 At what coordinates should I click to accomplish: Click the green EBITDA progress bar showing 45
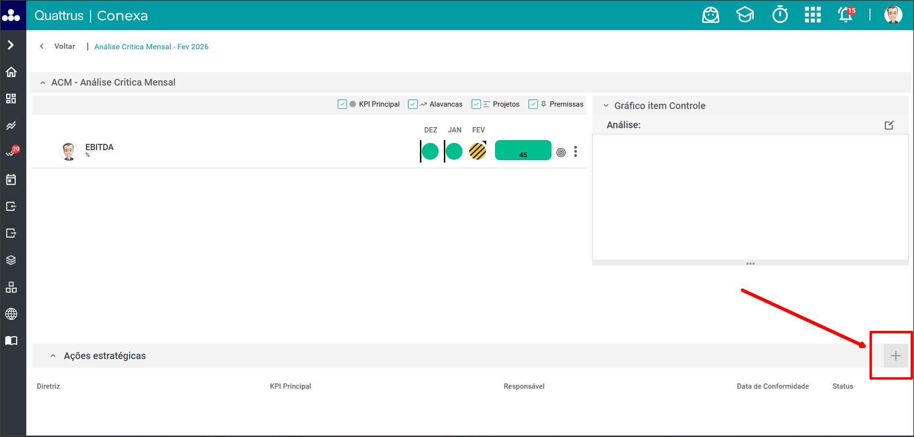click(523, 150)
